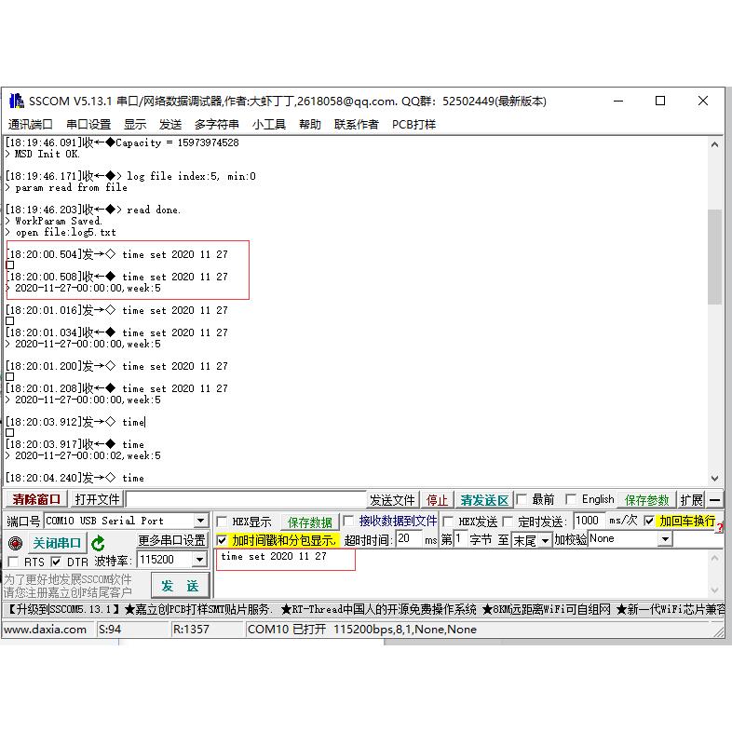Open the PCB打样 menu

point(413,125)
